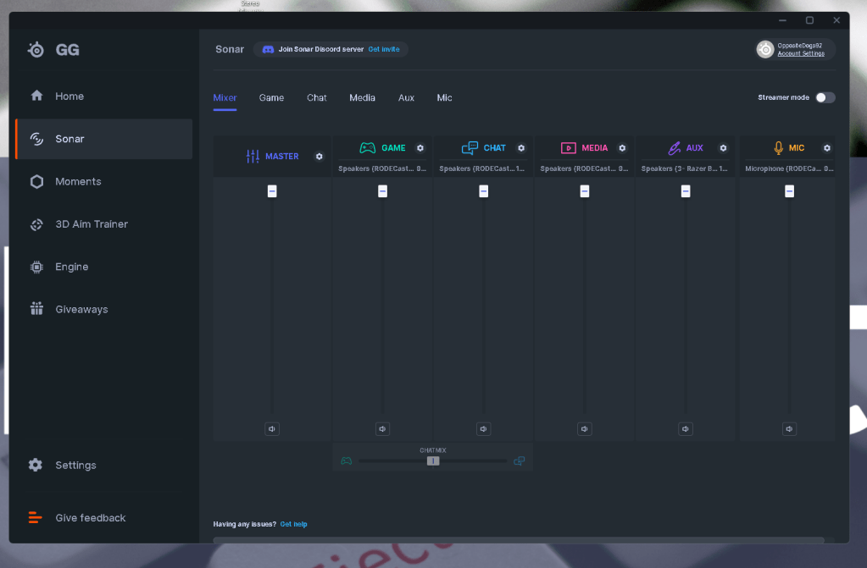Open MEDIA channel settings gear

pyautogui.click(x=623, y=148)
